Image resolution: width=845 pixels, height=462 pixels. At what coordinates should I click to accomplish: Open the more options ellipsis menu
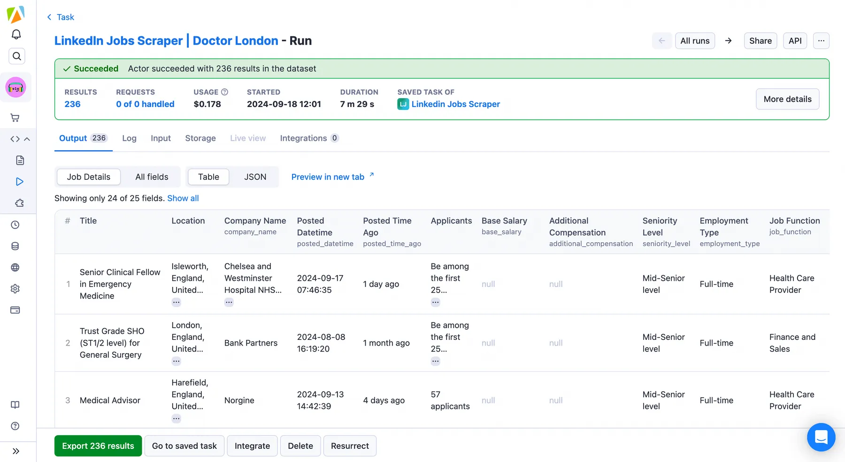coord(821,41)
